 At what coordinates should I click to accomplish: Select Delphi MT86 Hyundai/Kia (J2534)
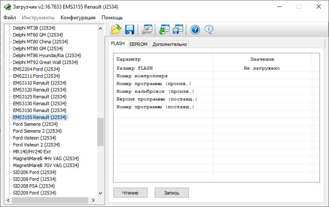point(47,56)
